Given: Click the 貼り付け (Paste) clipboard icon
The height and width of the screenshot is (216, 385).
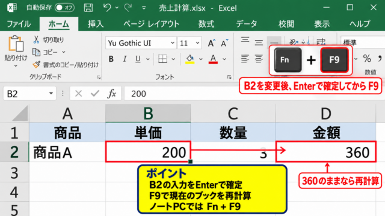Looking at the screenshot, I should 16,44.
